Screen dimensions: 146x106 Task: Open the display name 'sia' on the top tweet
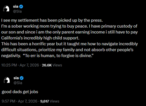tap(16, 6)
